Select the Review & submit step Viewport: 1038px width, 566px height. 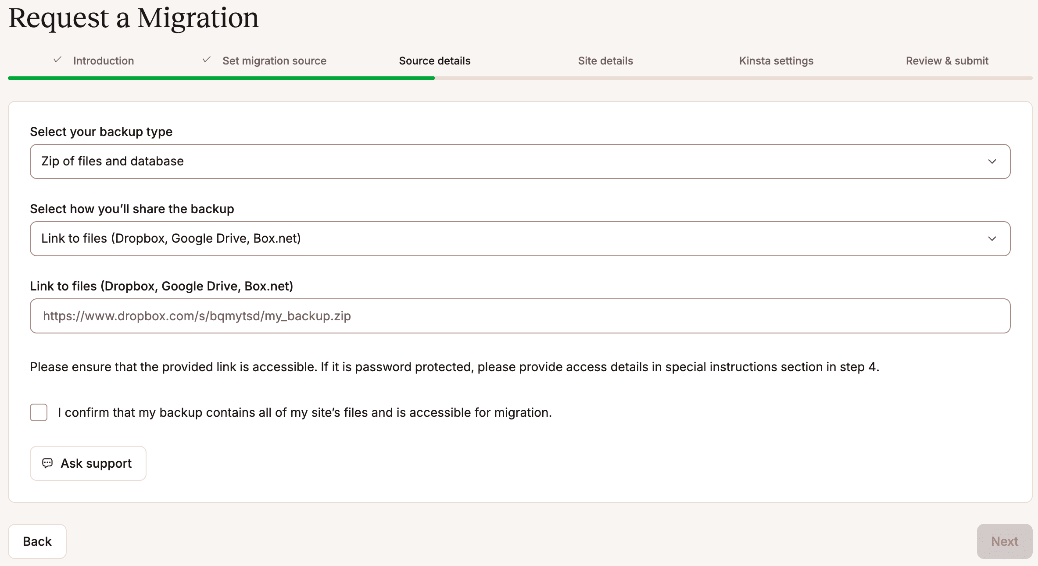947,61
